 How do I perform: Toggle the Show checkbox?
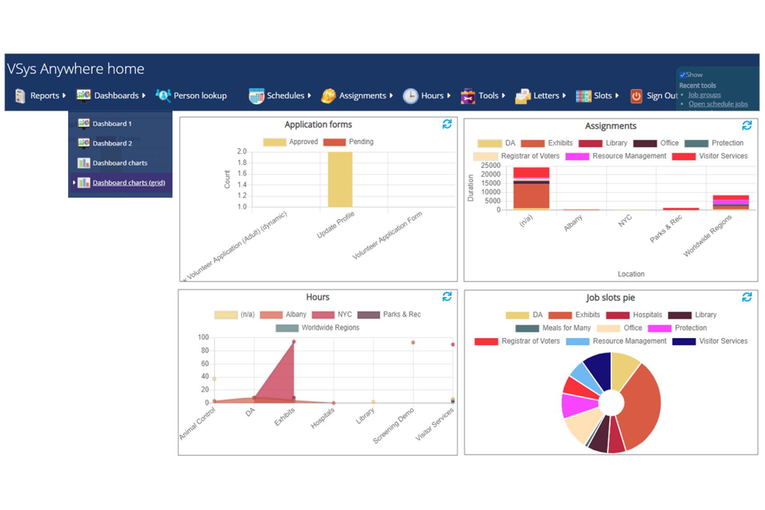pos(682,75)
